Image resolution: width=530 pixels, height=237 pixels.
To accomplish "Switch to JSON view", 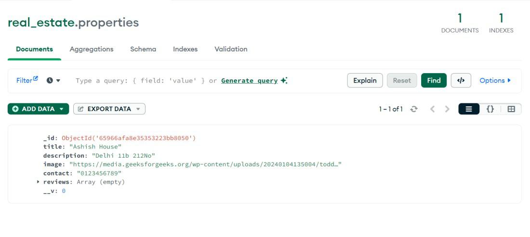I will pos(490,109).
